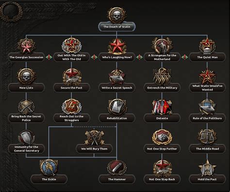Select The Sickle focus label
The height and width of the screenshot is (192, 230).
[49, 179]
